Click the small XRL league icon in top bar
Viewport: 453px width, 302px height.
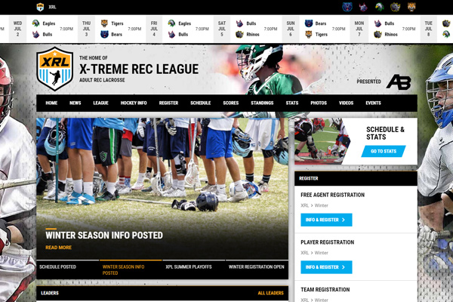coord(40,7)
